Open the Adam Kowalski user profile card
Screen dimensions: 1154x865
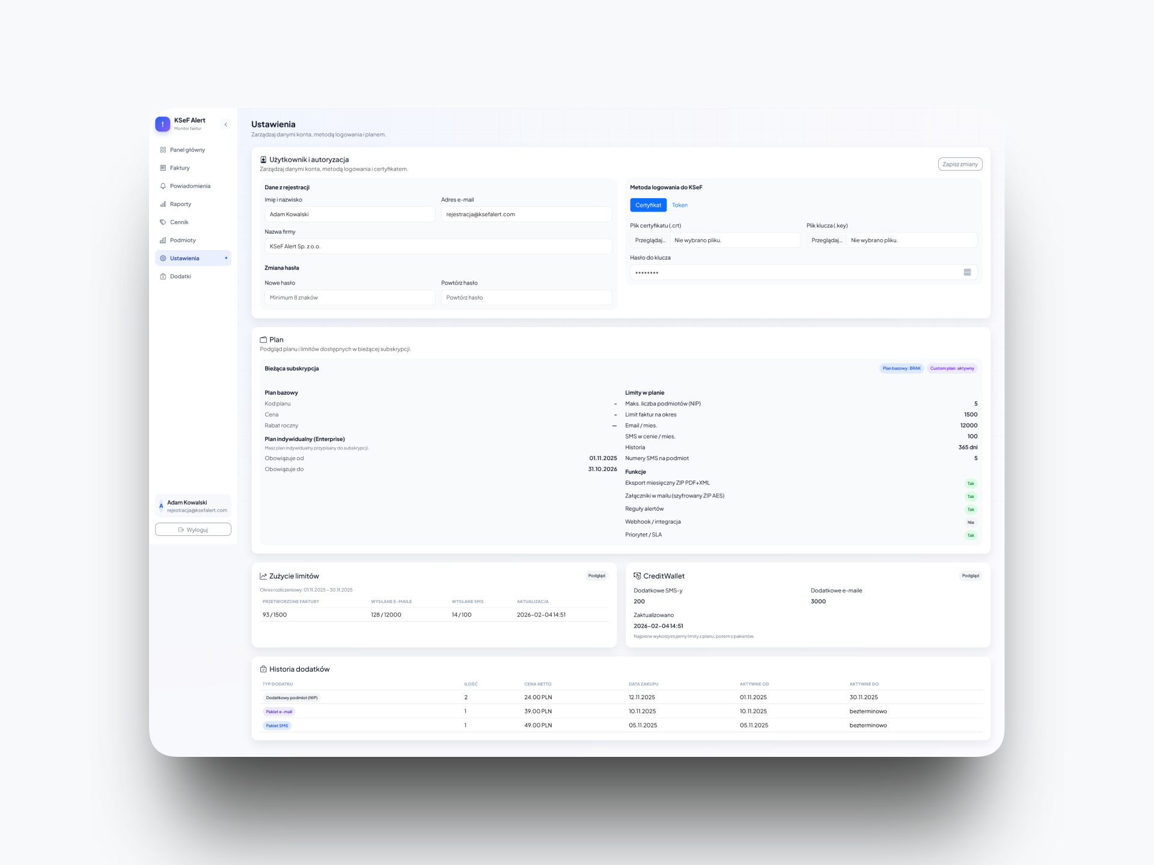[193, 506]
